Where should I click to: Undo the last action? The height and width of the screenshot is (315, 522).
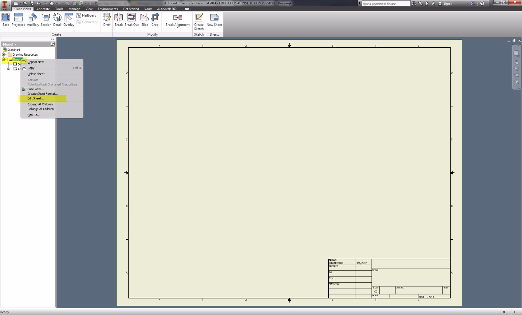39,3
